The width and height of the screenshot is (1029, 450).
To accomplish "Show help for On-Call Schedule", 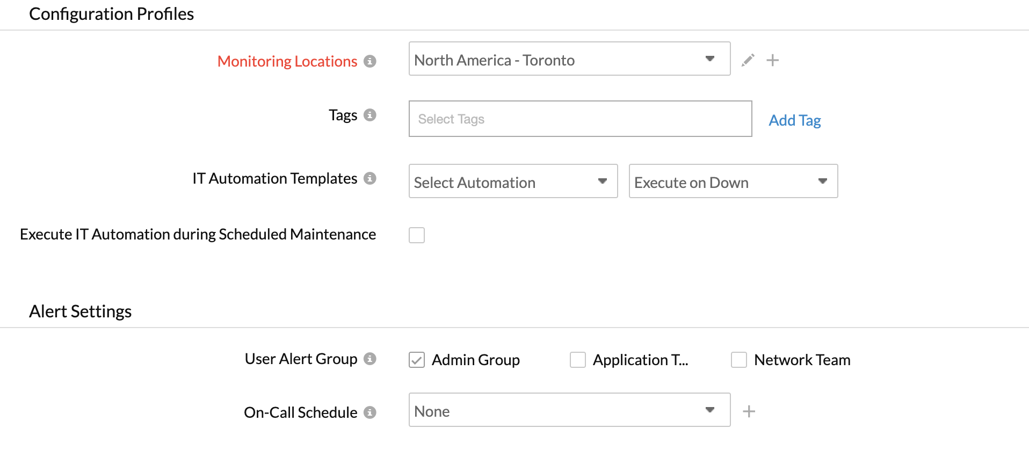I will tap(369, 412).
